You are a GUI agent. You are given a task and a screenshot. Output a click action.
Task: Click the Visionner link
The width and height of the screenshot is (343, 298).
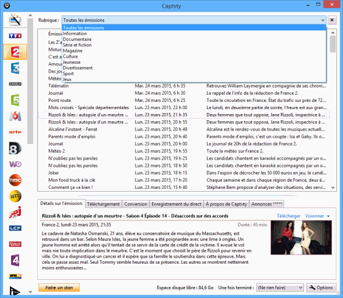[315, 216]
